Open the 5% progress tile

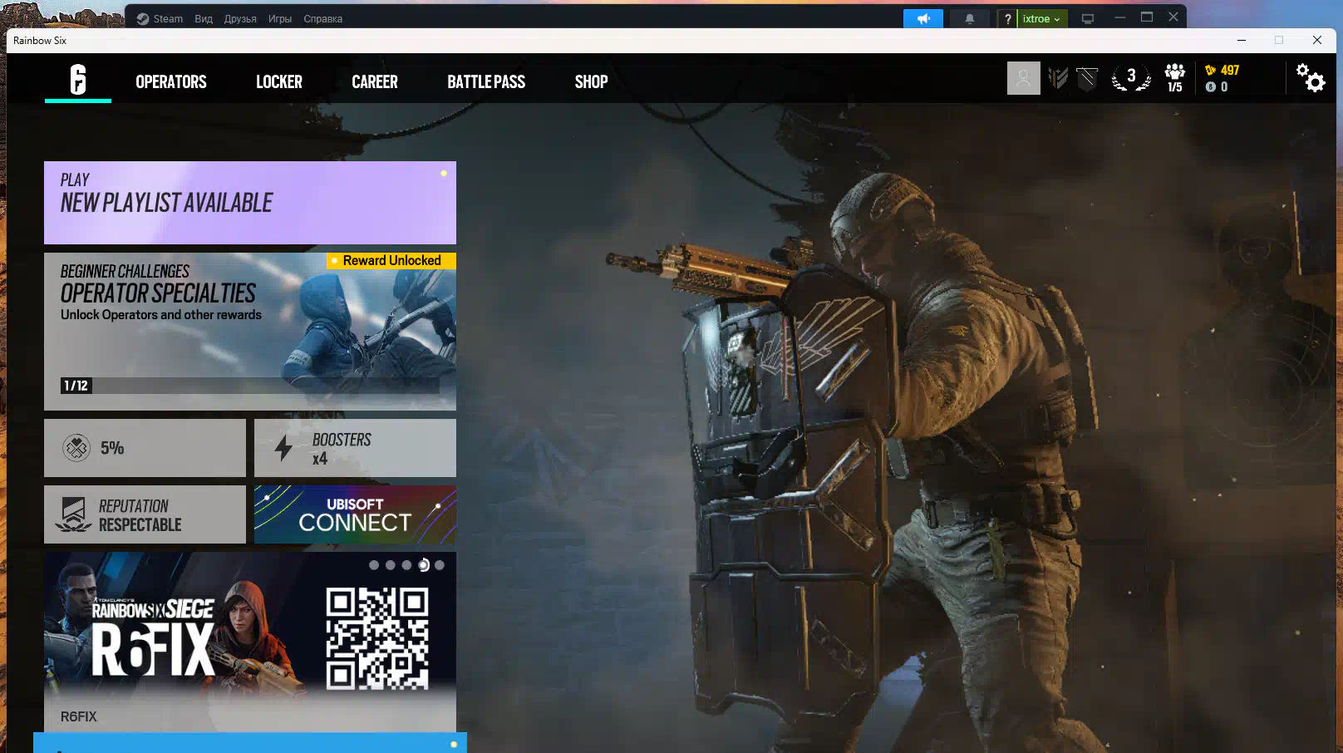point(145,448)
